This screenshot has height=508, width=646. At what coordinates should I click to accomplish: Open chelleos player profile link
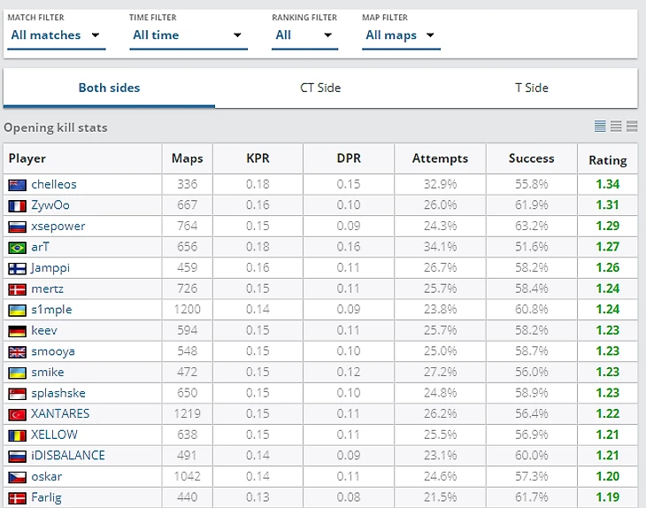point(54,184)
